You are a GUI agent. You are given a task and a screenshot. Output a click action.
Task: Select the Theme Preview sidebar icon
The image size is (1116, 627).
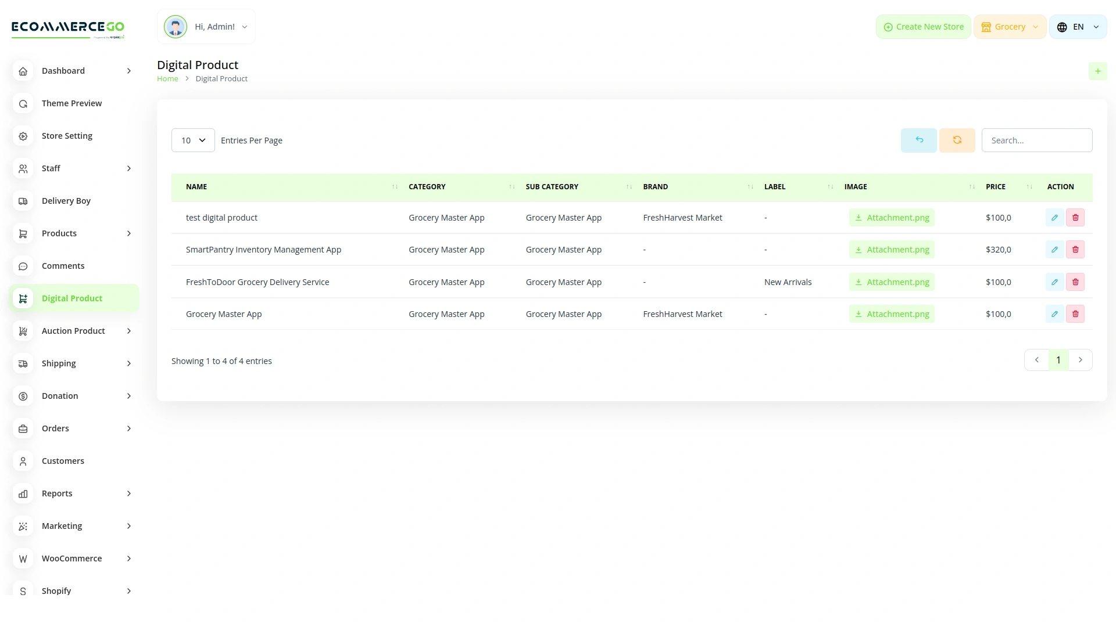(23, 103)
